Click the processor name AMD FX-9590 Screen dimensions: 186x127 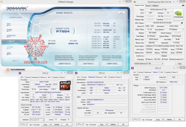(x=44, y=82)
